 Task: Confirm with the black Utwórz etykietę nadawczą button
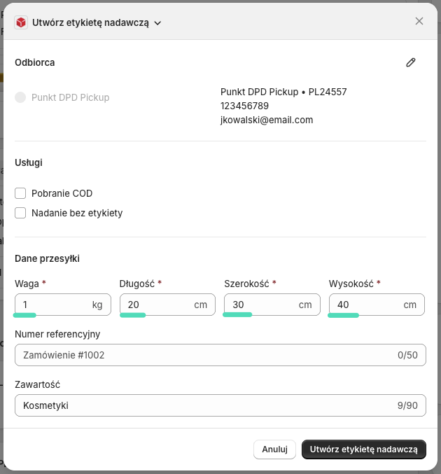point(363,449)
